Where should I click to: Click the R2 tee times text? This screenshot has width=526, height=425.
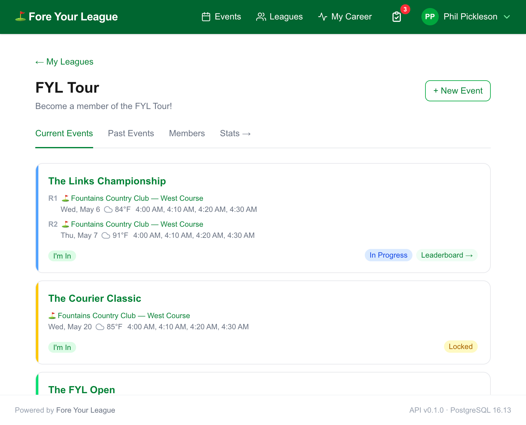pos(194,235)
